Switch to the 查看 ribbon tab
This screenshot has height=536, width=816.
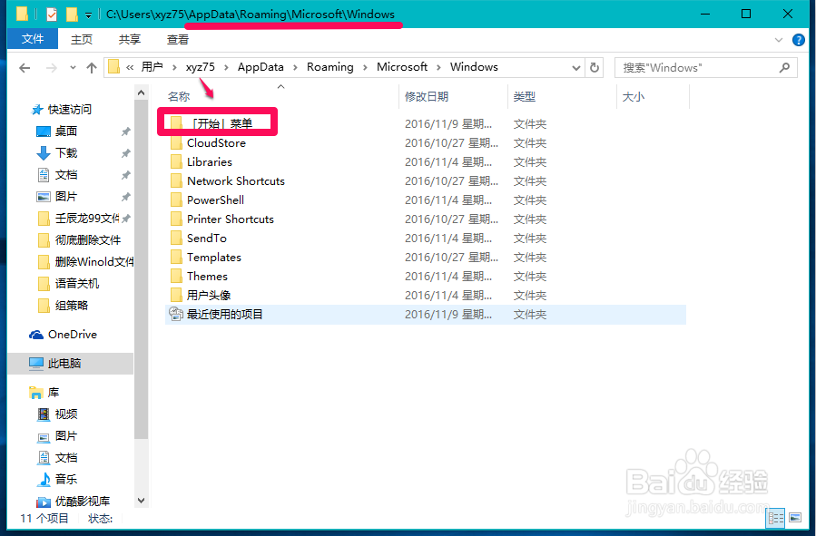pyautogui.click(x=177, y=39)
